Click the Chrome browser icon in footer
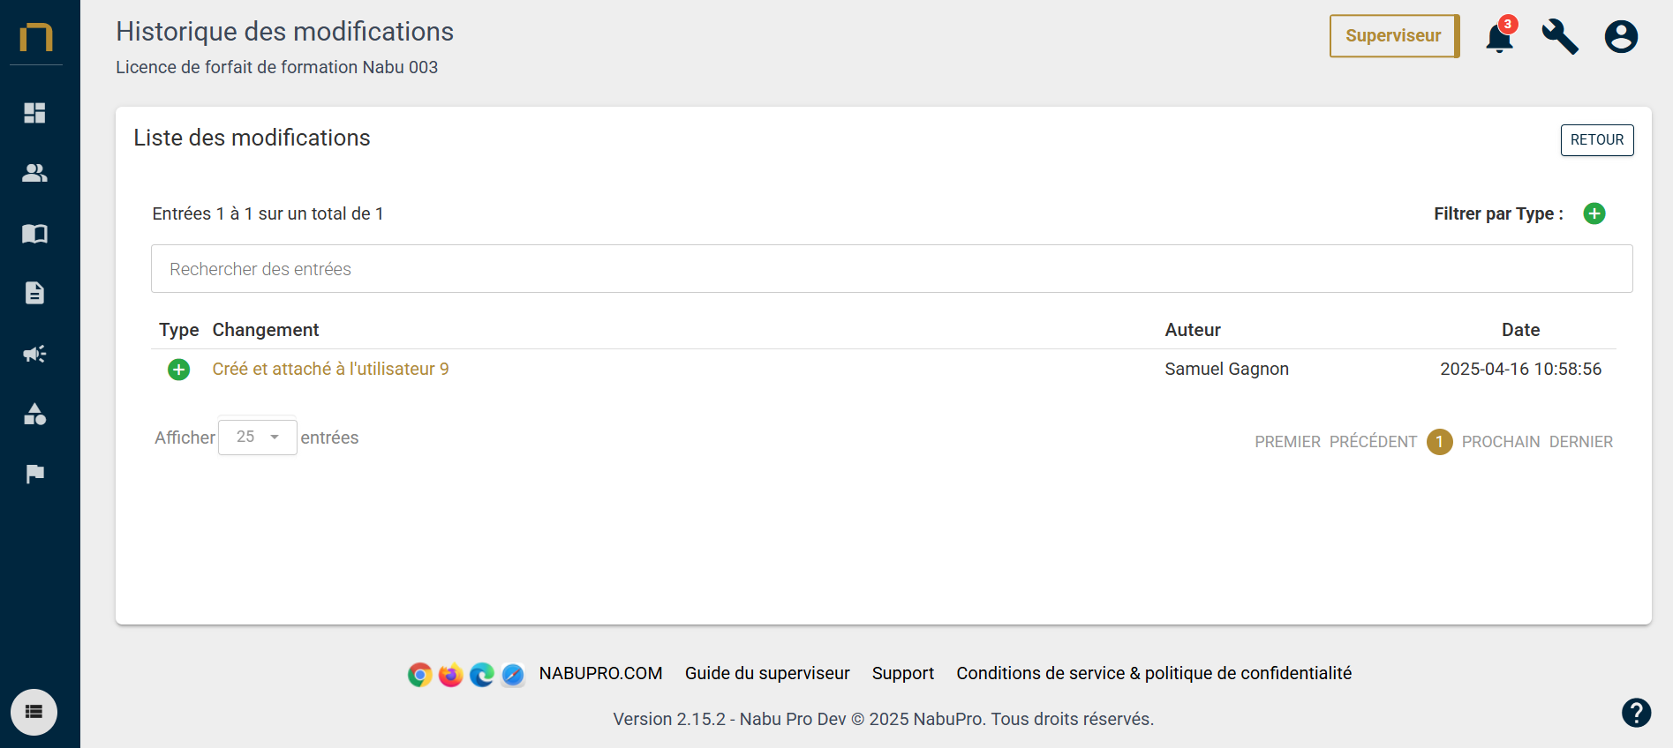Screen dimensions: 1673x748 coord(420,675)
